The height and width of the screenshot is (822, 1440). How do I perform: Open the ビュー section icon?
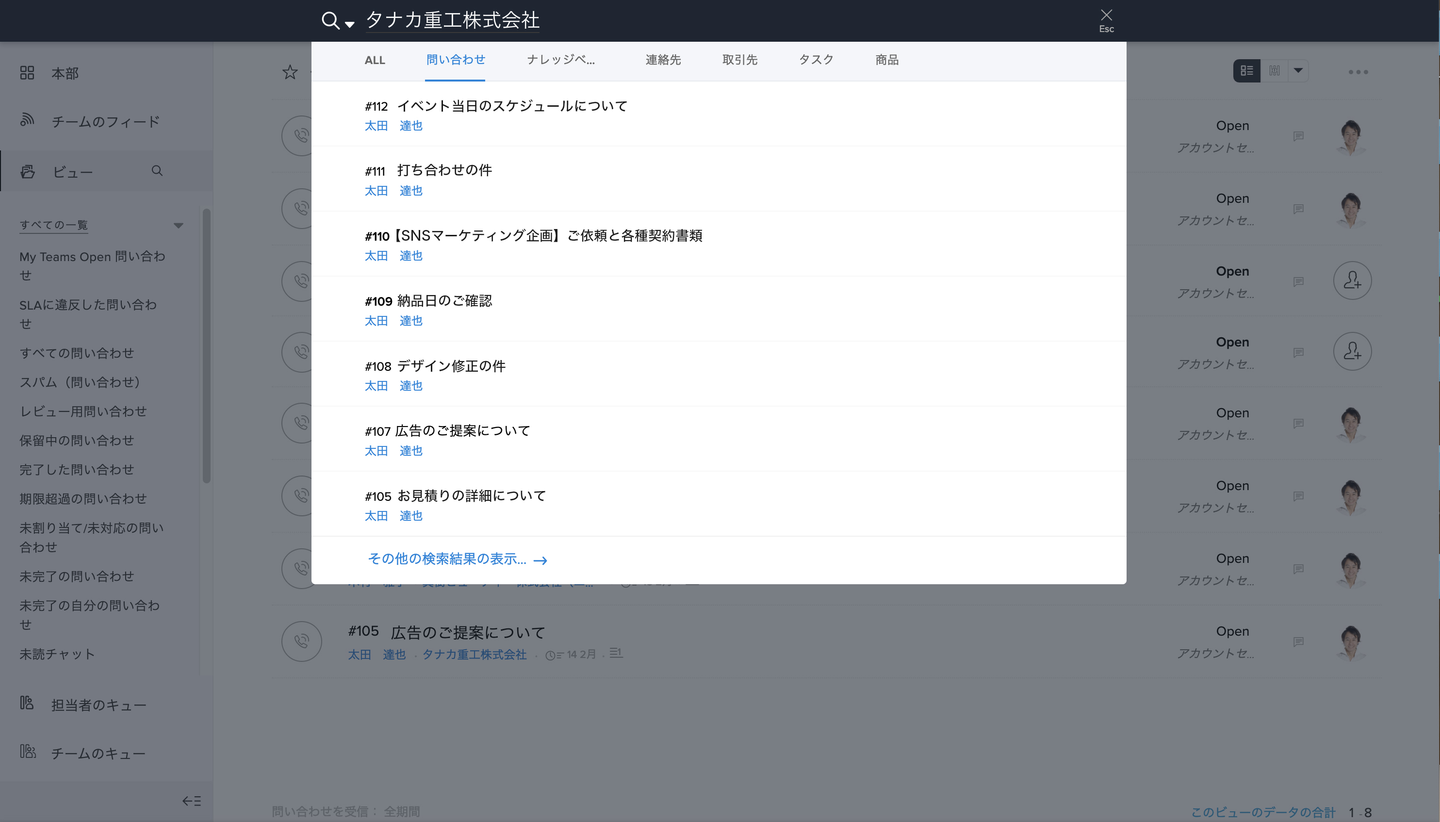point(28,171)
